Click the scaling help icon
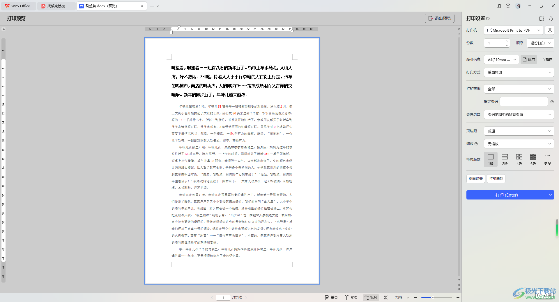Viewport: 559px width, 302px height. point(476,144)
